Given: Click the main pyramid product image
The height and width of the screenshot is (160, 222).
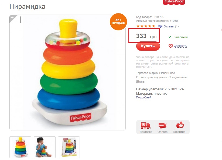Looking at the screenshot, I should coord(67,73).
